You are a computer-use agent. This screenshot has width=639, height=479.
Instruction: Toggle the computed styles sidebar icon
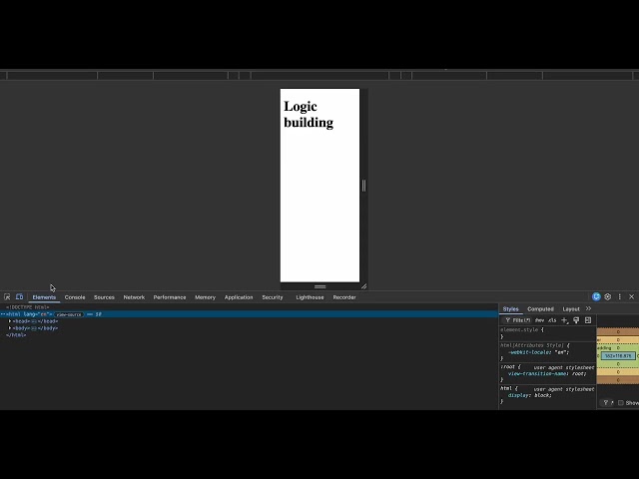click(x=588, y=320)
